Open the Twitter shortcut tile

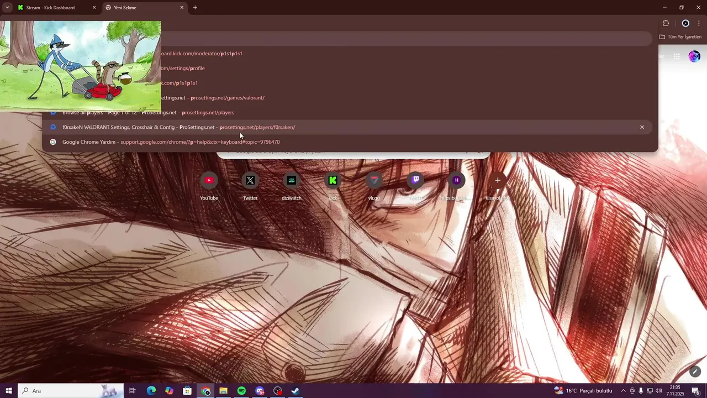[250, 186]
